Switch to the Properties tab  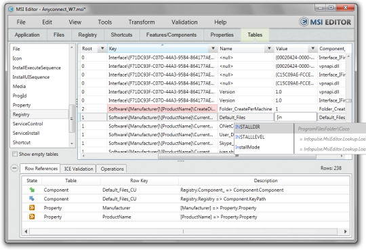[x=222, y=35]
